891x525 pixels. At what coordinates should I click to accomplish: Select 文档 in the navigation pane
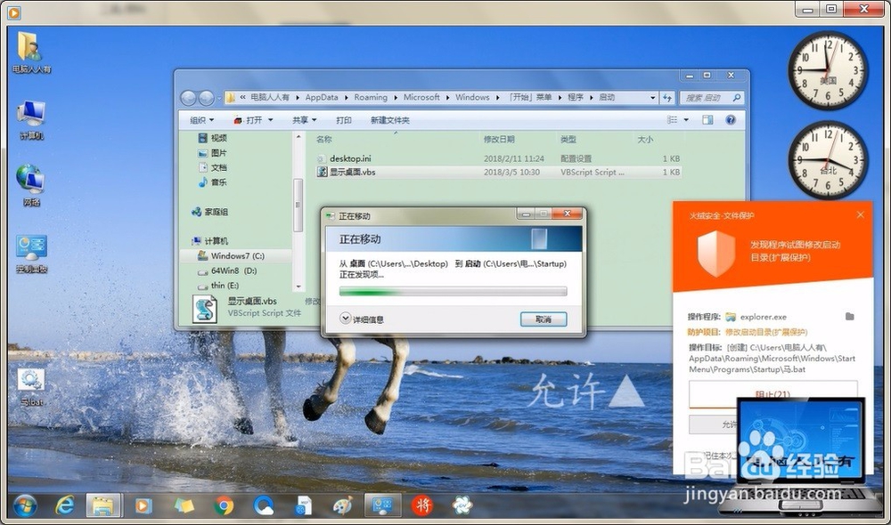(x=218, y=167)
